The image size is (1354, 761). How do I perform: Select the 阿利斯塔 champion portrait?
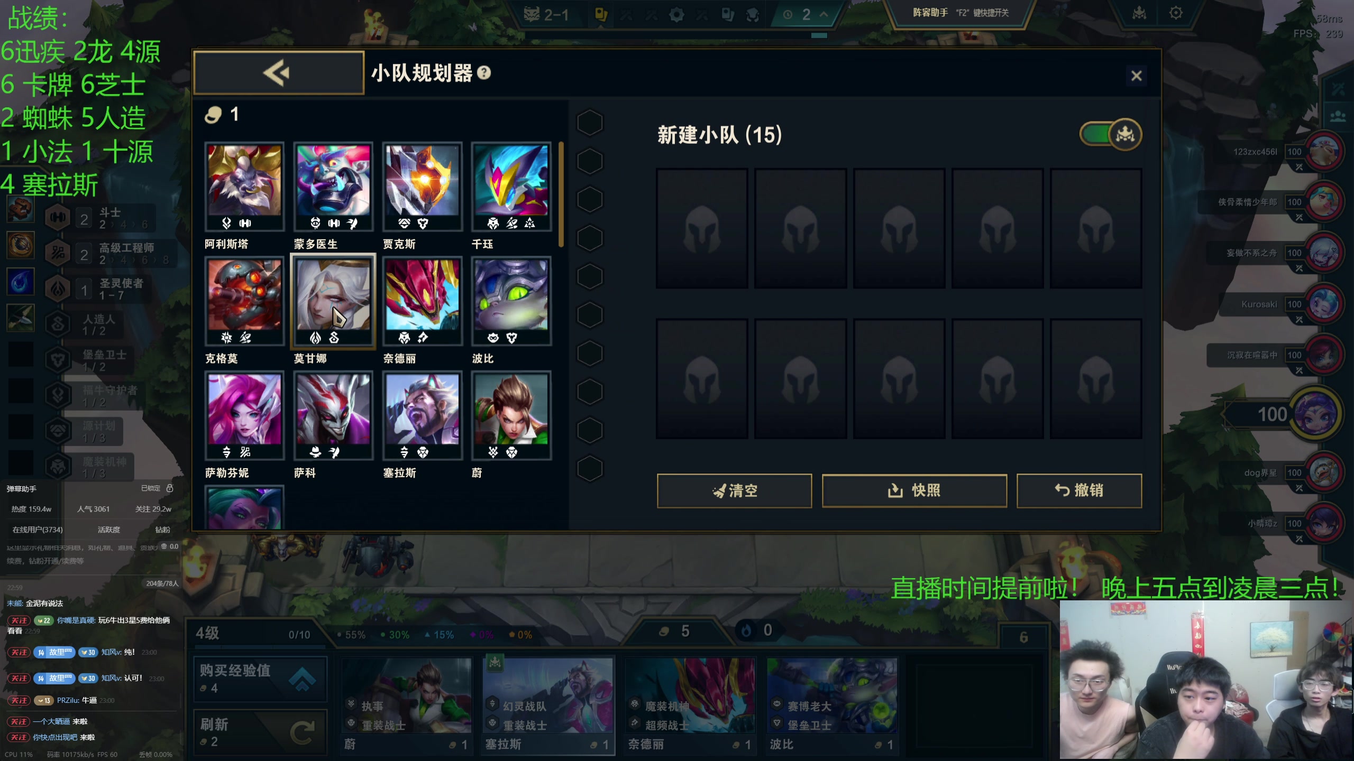click(244, 186)
